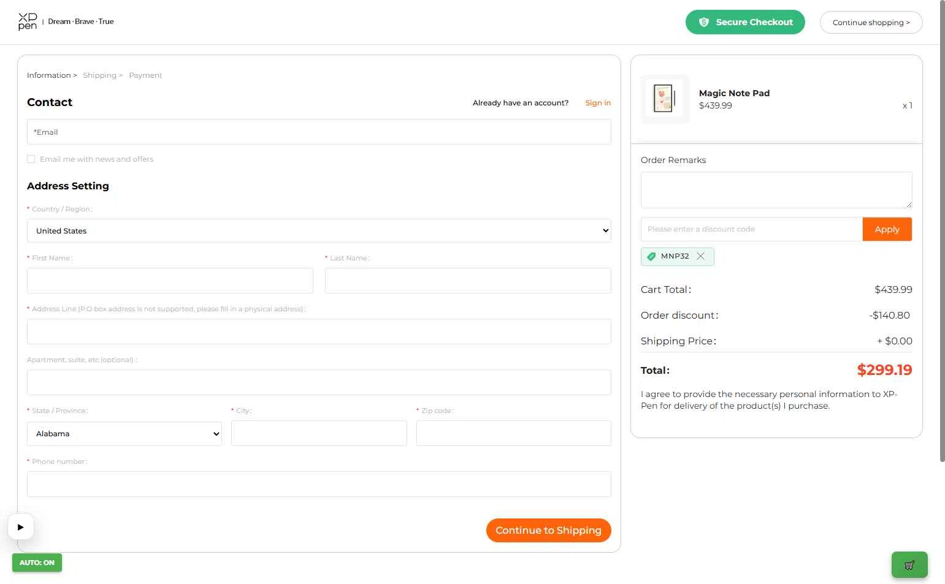Focus the First Name field
Viewport: 945px width, 584px height.
(x=170, y=281)
